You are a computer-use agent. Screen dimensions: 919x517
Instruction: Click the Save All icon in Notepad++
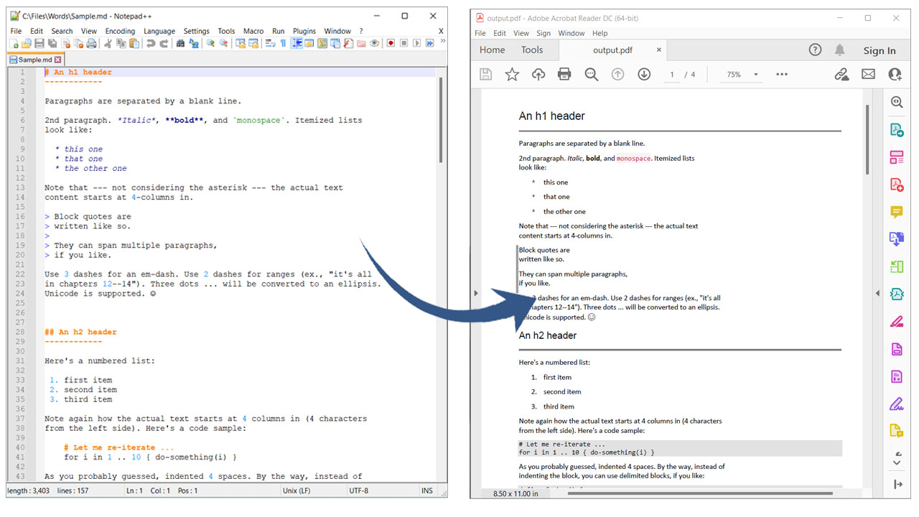52,43
